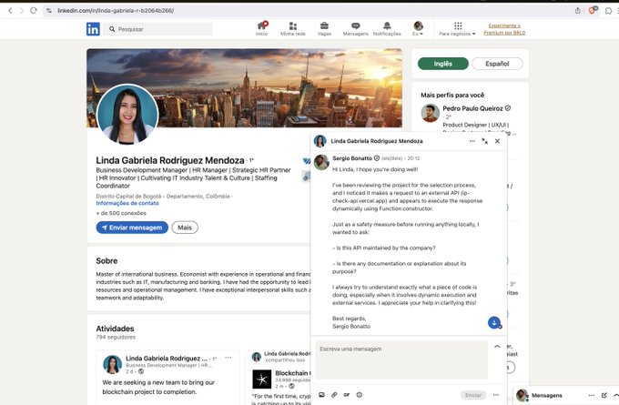
Task: Open the GIF picker
Action: tap(347, 395)
